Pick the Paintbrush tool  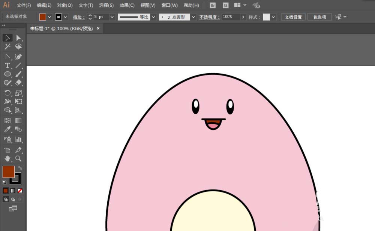click(18, 74)
